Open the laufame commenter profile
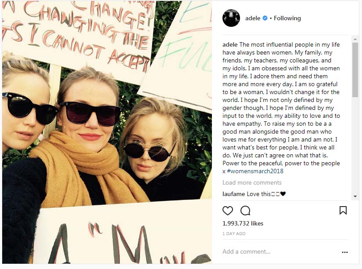This screenshot has height=269, width=362. pos(233,194)
